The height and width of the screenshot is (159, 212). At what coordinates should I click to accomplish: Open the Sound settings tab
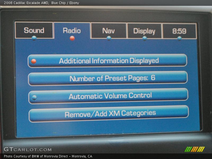34,30
